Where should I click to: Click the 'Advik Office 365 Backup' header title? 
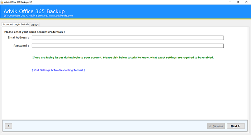34,11
